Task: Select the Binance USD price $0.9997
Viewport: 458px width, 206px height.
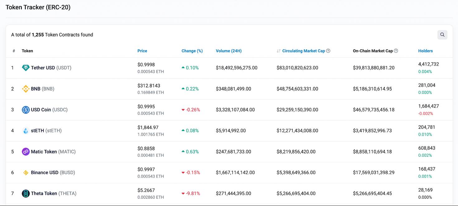Action: pos(146,169)
